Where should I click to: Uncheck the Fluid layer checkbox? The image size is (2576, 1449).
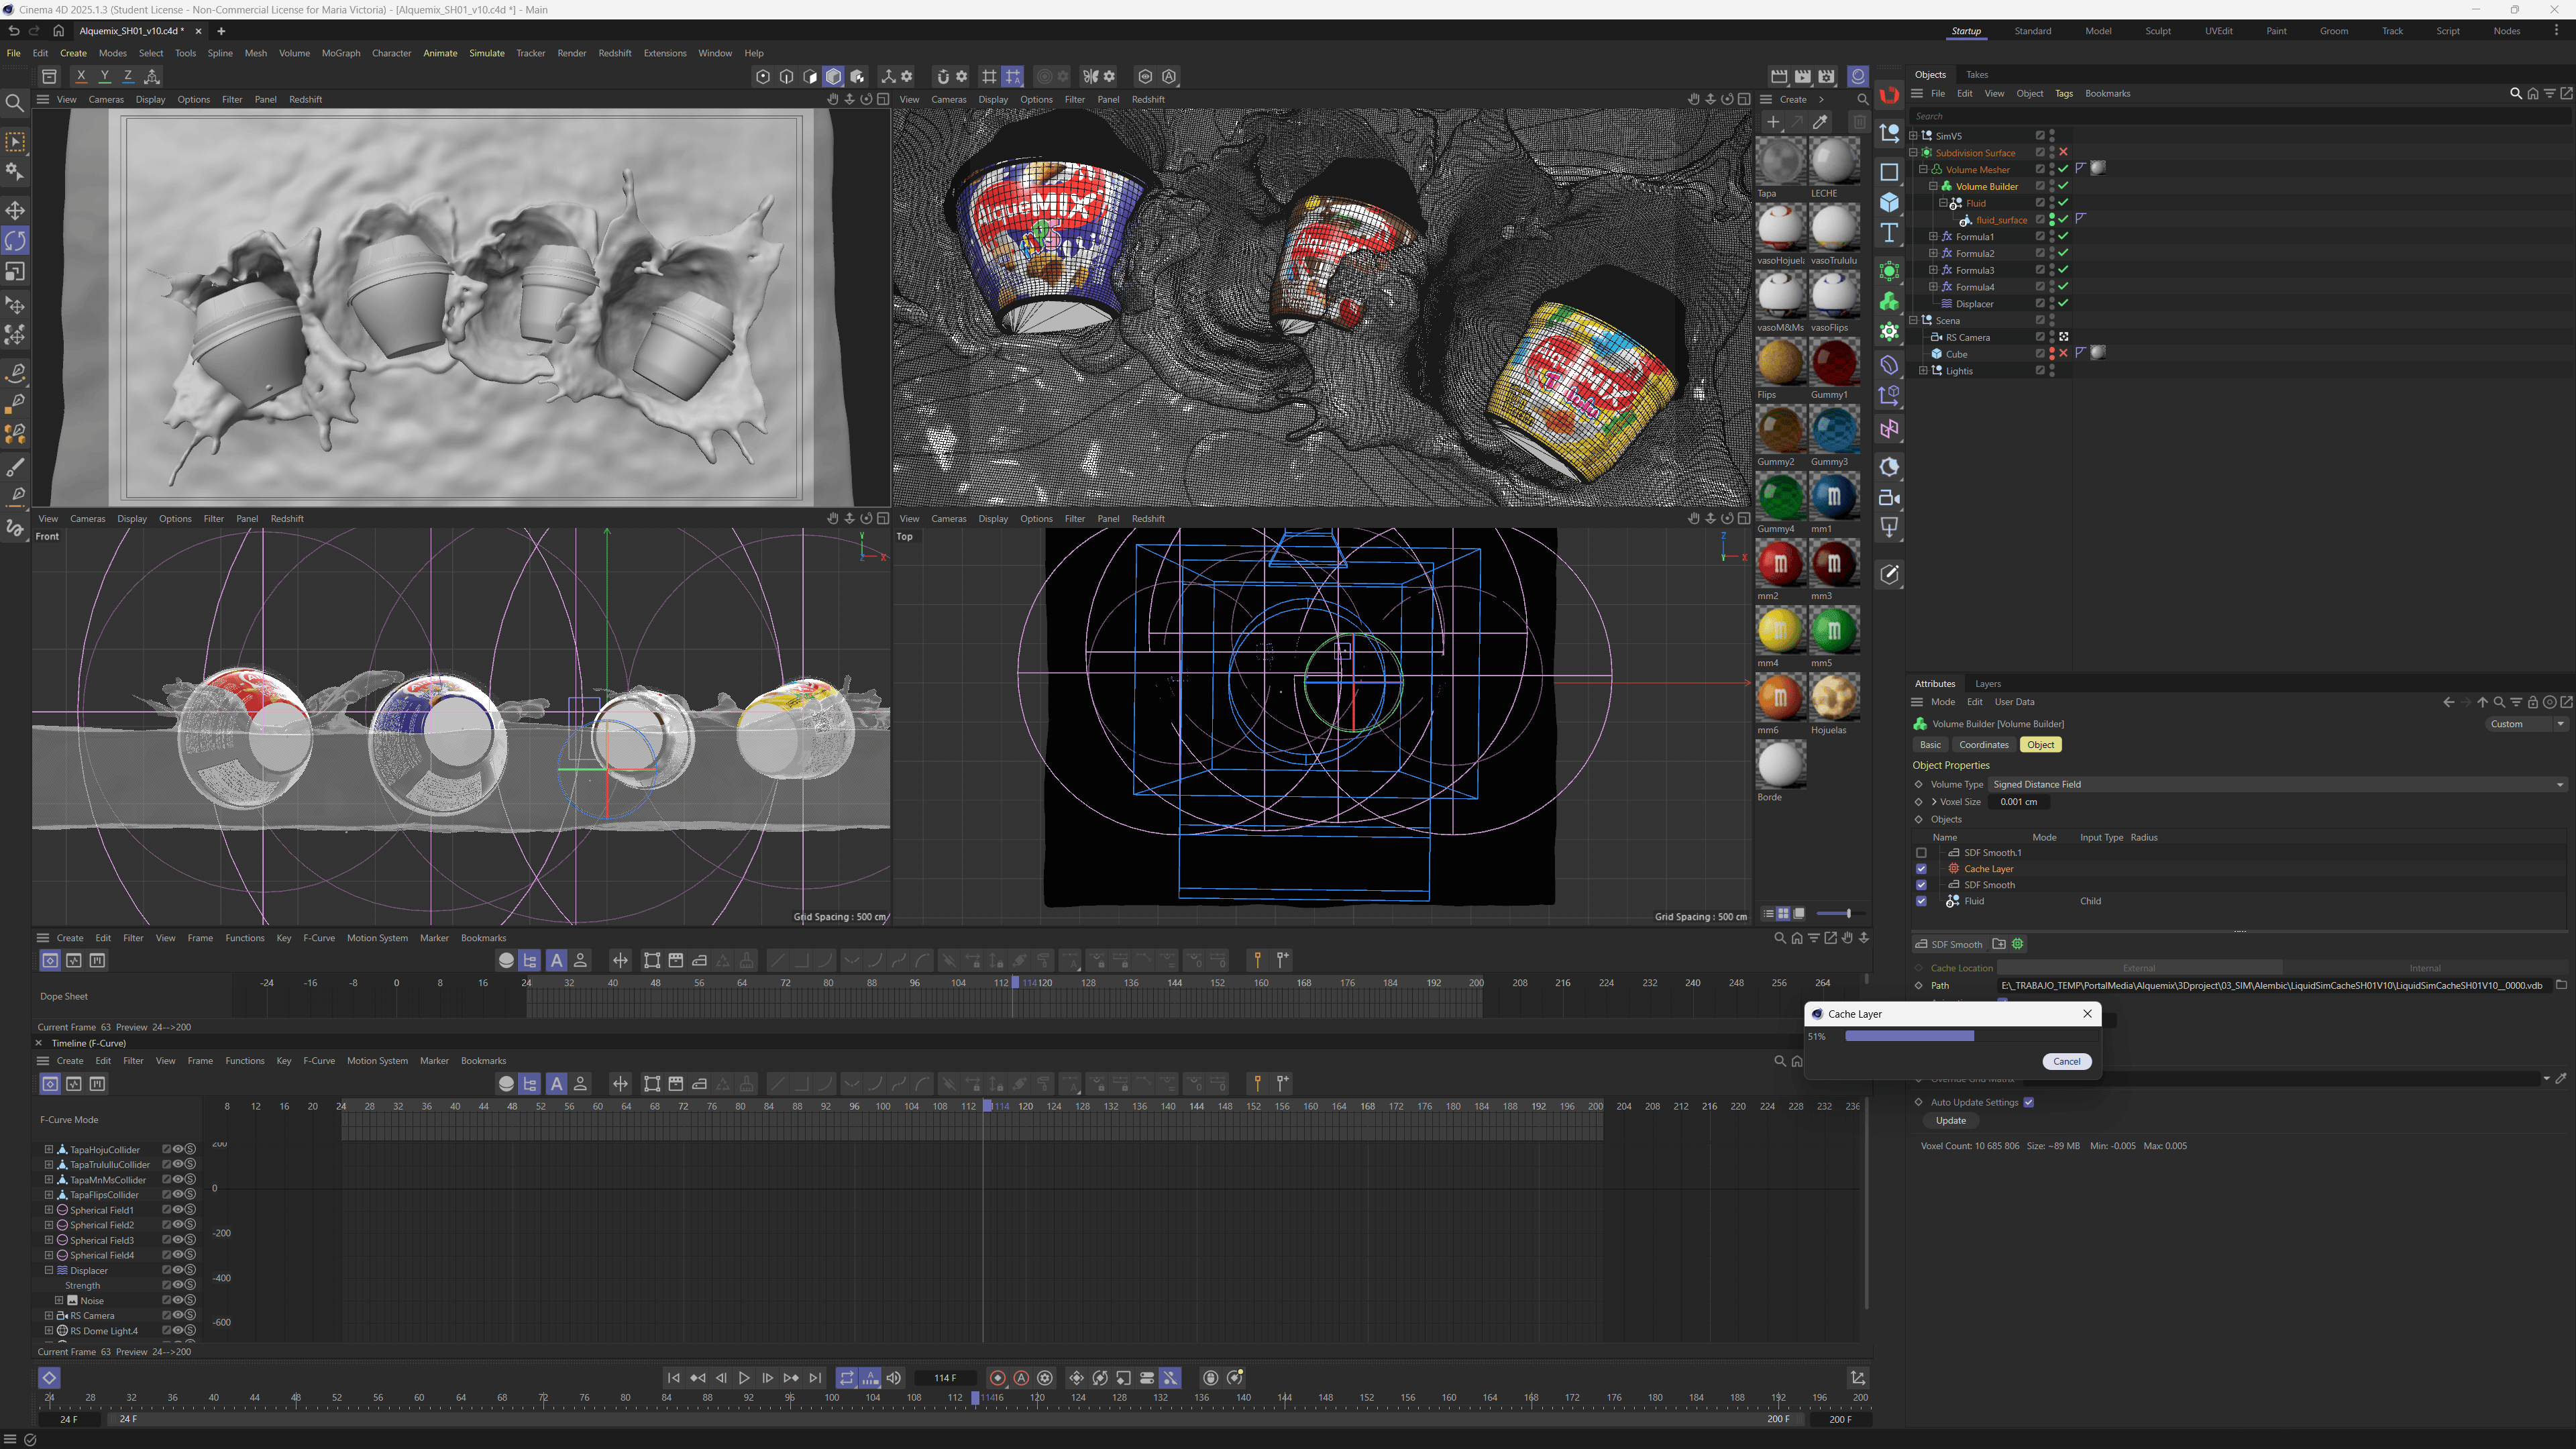tap(1921, 901)
